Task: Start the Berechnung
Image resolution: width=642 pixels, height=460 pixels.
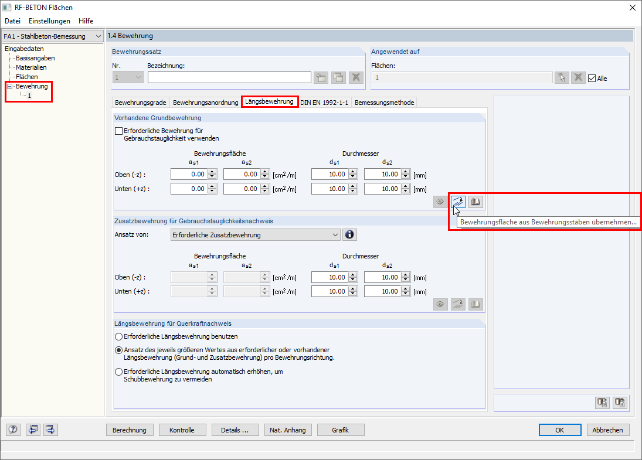Action: [130, 430]
